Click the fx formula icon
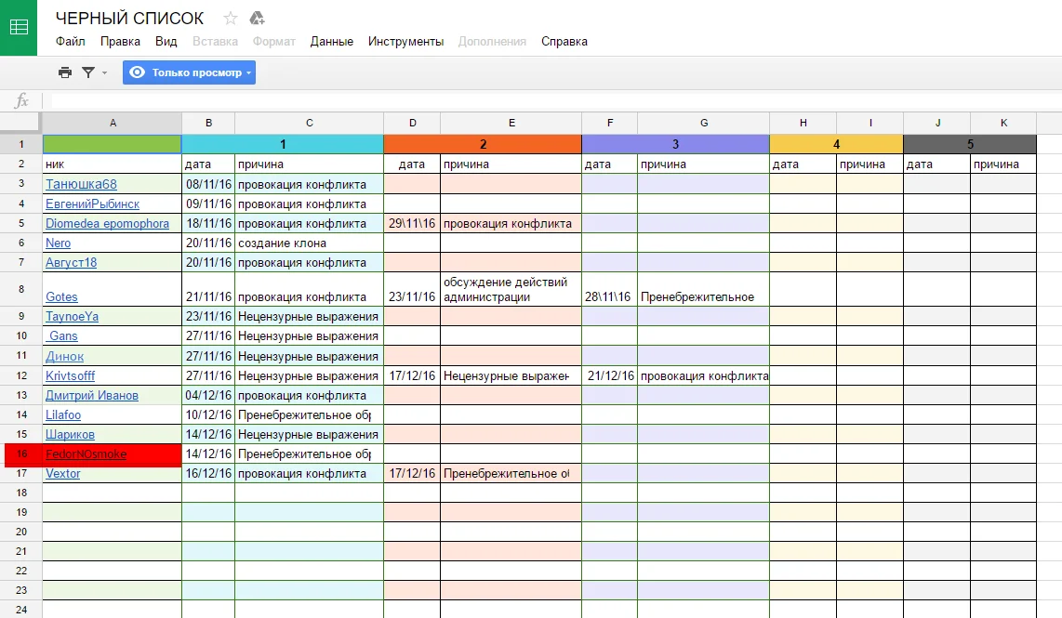The image size is (1062, 618). (x=21, y=100)
